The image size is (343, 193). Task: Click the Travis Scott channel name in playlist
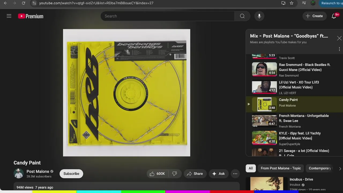(287, 58)
